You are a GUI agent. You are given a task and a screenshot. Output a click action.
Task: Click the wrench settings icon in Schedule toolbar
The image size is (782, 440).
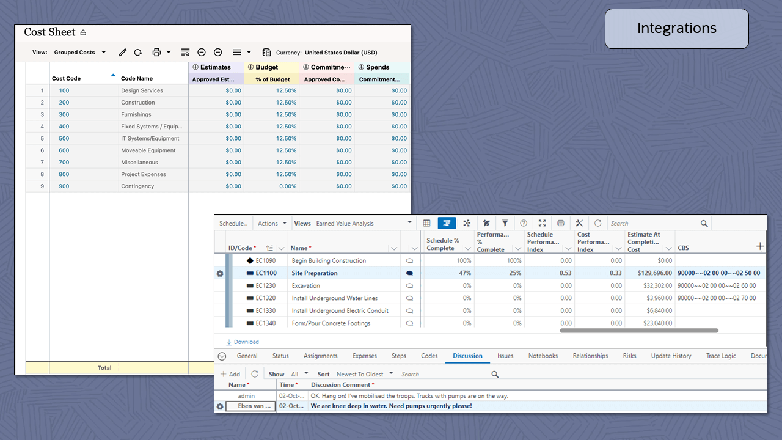coord(579,223)
